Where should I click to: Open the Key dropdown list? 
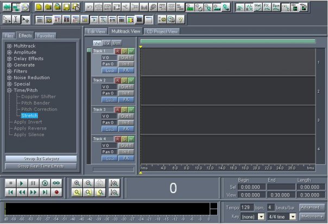(x=248, y=216)
